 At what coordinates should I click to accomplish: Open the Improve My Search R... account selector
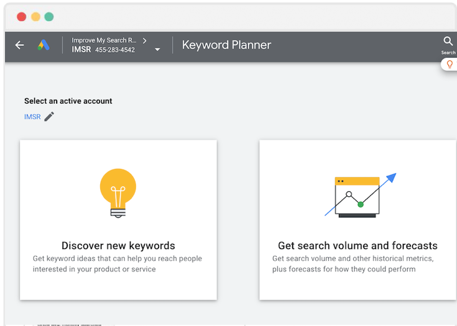point(104,40)
